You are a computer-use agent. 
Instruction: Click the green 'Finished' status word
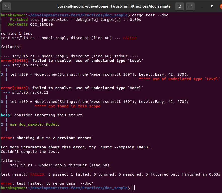point(19,20)
